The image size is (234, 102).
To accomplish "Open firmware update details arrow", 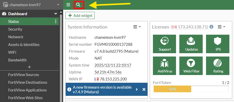I will [x=137, y=89].
